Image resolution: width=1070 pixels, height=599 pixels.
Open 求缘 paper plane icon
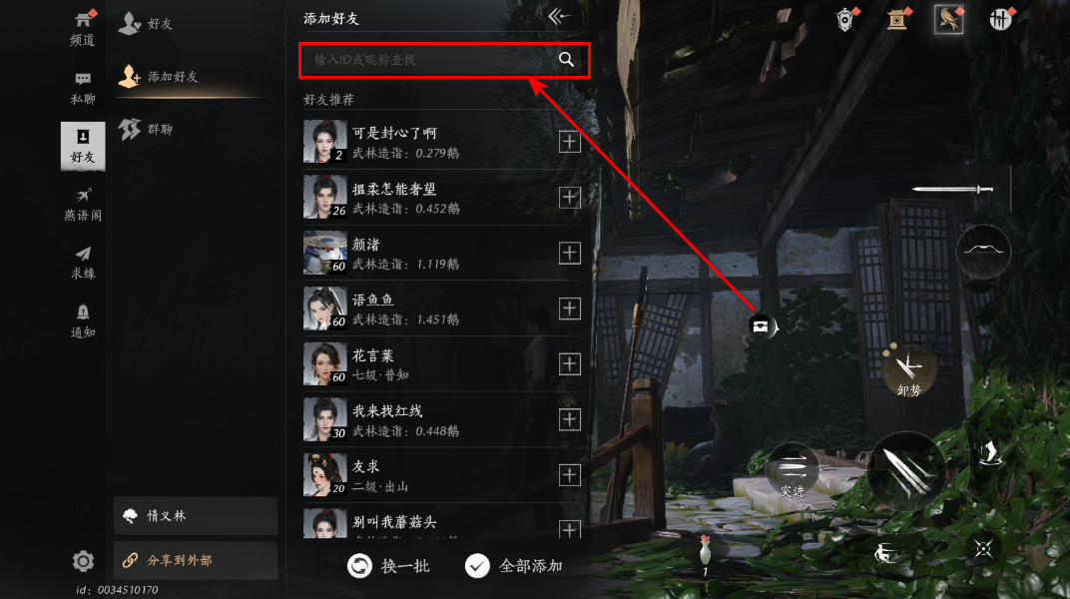(x=83, y=264)
